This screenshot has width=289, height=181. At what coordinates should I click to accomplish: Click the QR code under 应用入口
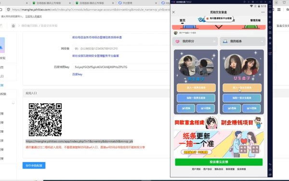point(45,120)
